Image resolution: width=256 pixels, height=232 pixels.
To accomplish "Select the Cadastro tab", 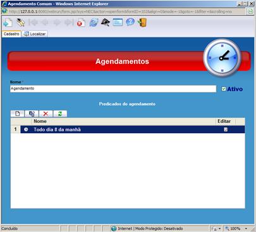I will tap(11, 34).
